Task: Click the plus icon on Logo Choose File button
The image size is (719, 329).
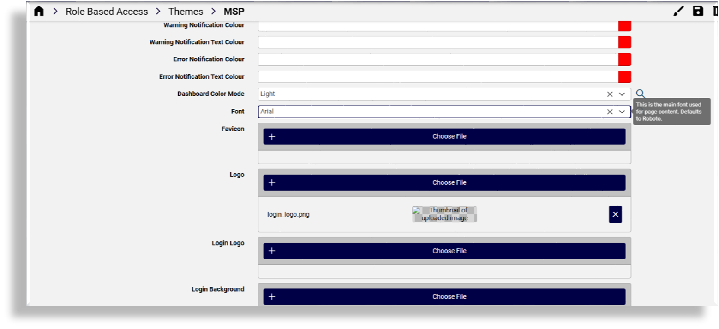Action: pyautogui.click(x=272, y=182)
